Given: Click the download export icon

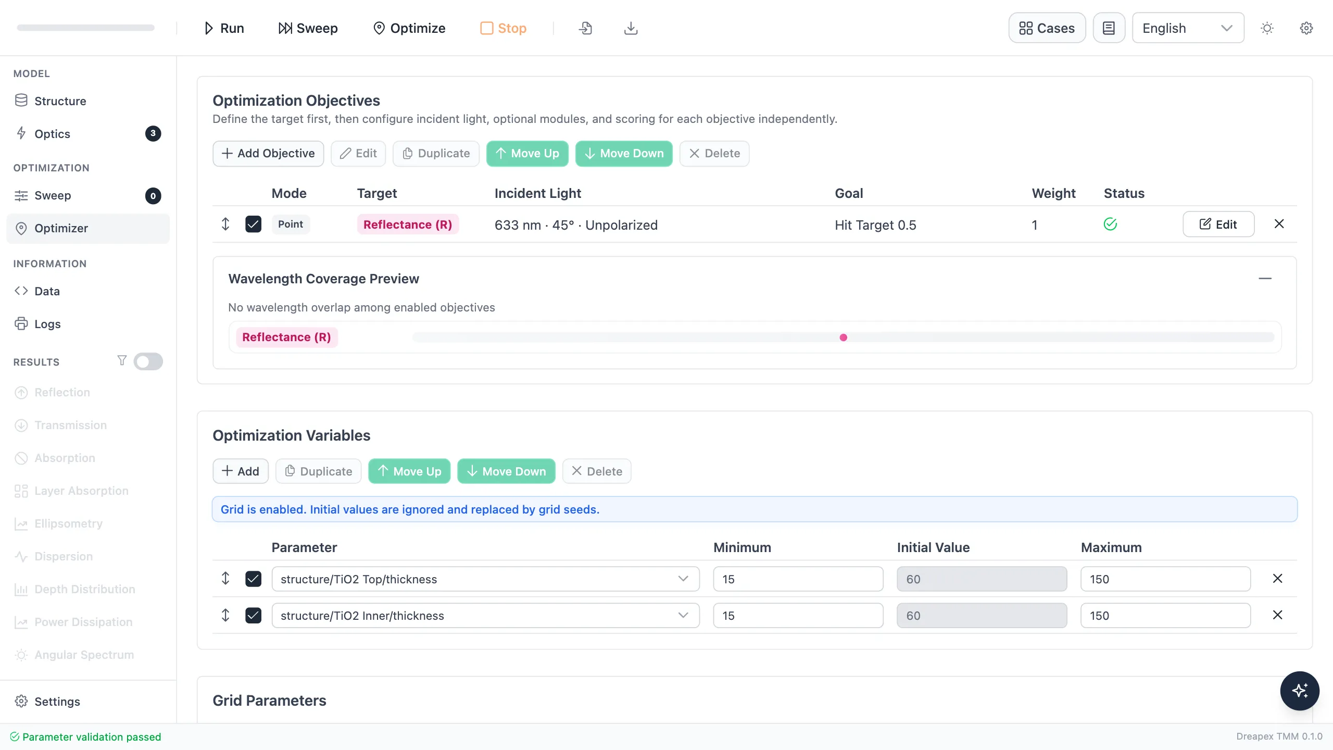Looking at the screenshot, I should (x=631, y=28).
